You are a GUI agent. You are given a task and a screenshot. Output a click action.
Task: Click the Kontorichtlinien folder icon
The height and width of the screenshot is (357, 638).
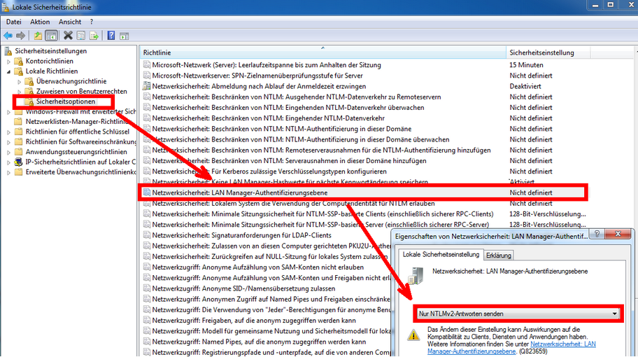click(18, 61)
